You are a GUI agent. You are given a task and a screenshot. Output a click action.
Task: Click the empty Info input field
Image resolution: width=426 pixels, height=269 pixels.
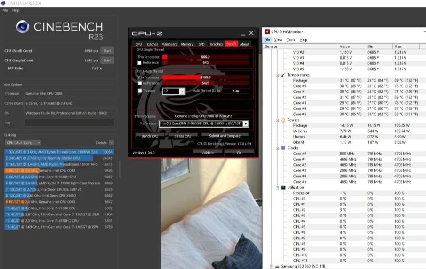[69, 123]
